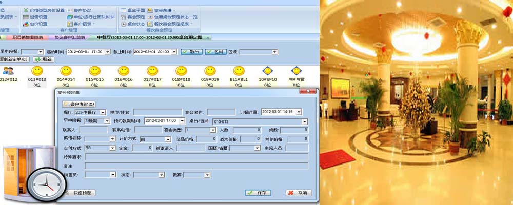Toggle the 包间 filter button

click(x=215, y=52)
